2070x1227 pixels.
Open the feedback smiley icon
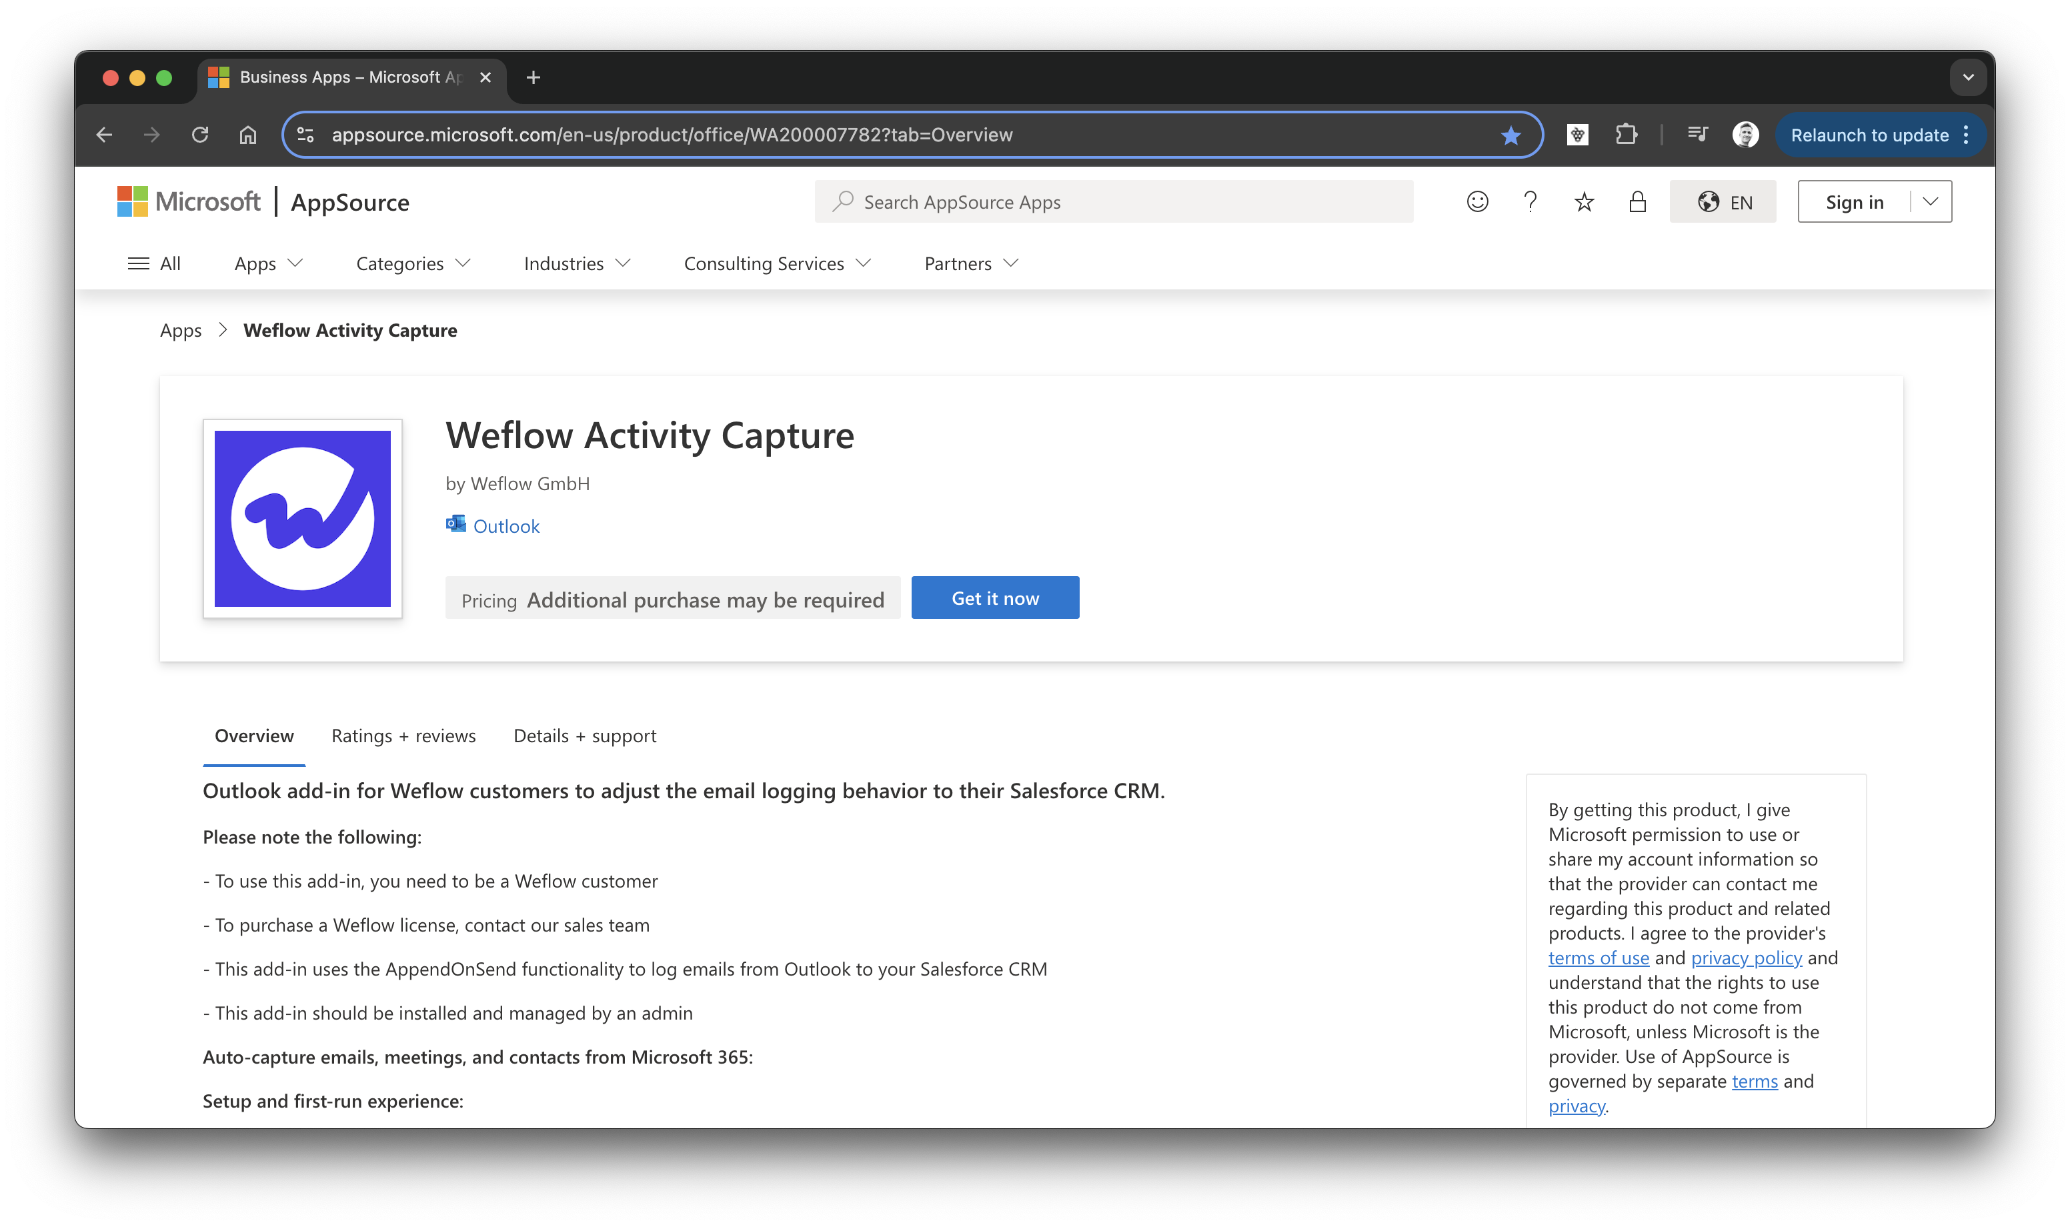[x=1477, y=202]
